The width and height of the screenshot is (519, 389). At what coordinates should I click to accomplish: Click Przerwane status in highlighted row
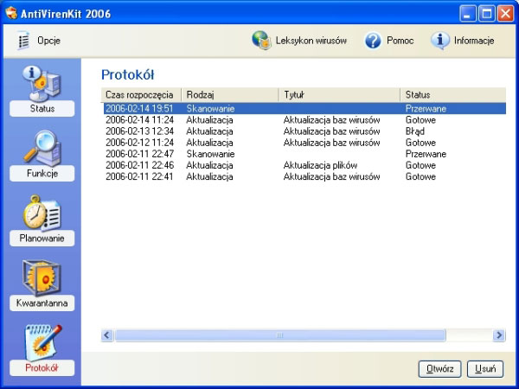click(426, 109)
